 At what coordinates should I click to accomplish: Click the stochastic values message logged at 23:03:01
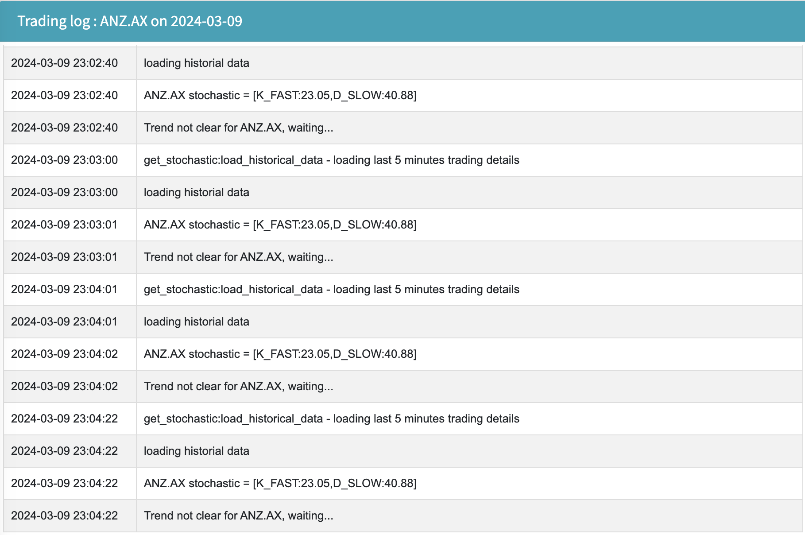point(280,225)
